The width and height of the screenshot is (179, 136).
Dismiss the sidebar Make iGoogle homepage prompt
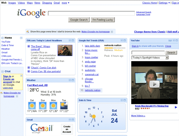coord(17,96)
